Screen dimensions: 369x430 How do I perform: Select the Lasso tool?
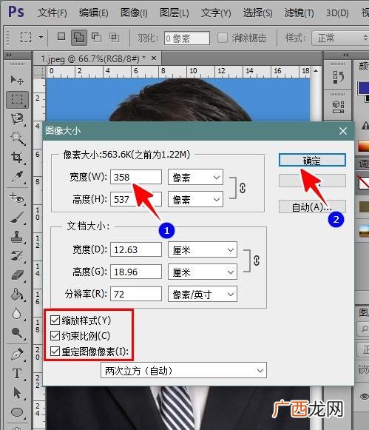pos(17,119)
